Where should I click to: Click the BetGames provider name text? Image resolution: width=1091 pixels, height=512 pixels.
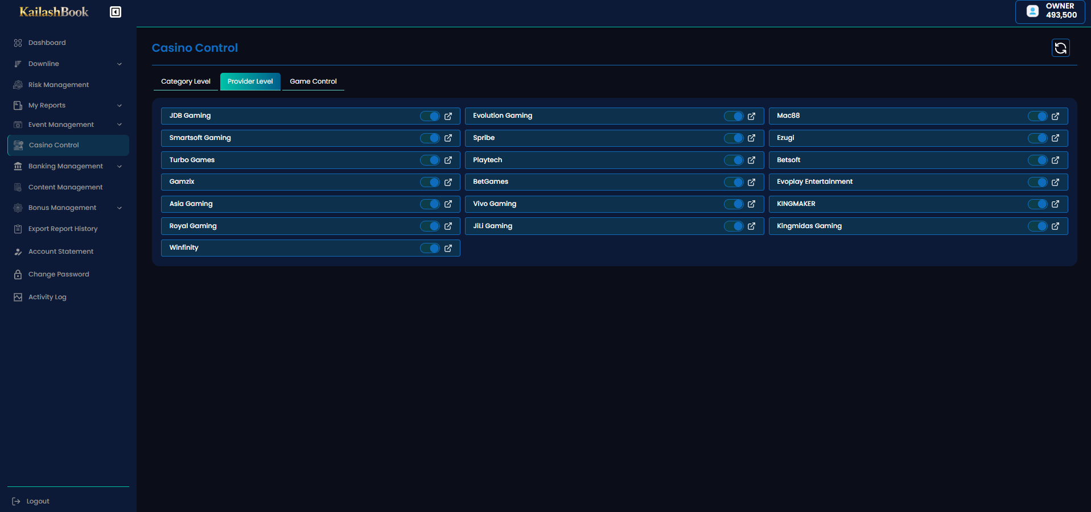[491, 182]
